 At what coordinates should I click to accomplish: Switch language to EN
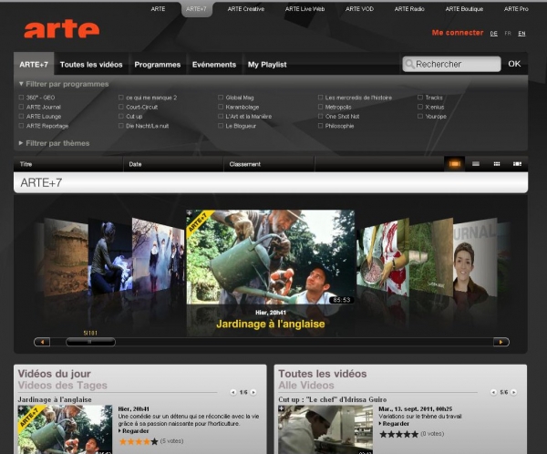(x=521, y=34)
